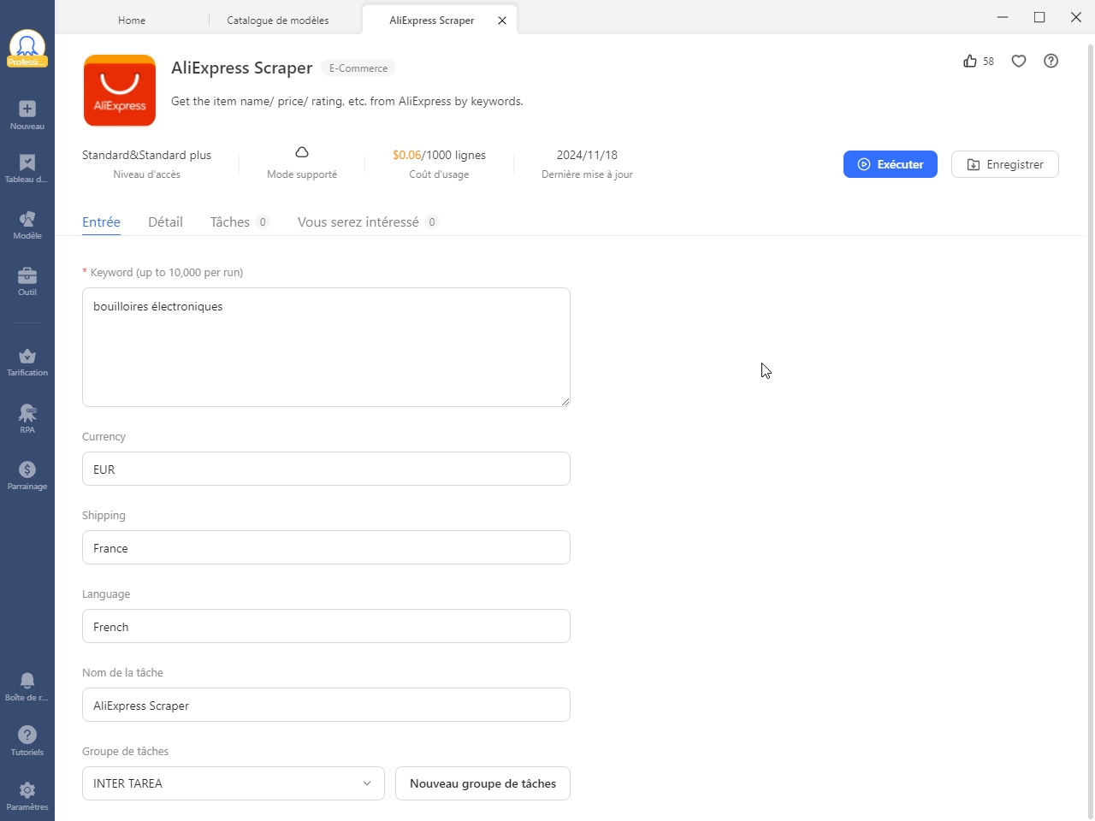Open the RPA sidebar item
This screenshot has width=1095, height=821.
tap(27, 419)
